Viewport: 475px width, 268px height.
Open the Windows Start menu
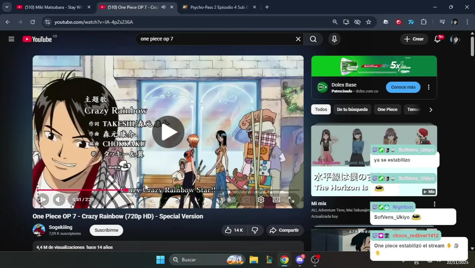point(160,260)
